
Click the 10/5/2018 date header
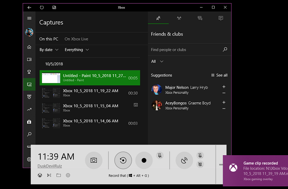54,64
